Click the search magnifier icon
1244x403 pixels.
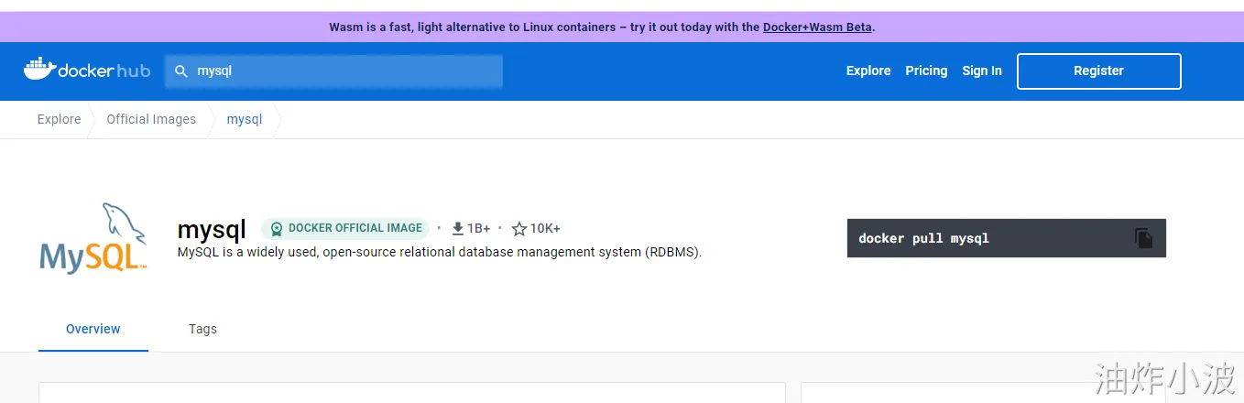pos(181,71)
